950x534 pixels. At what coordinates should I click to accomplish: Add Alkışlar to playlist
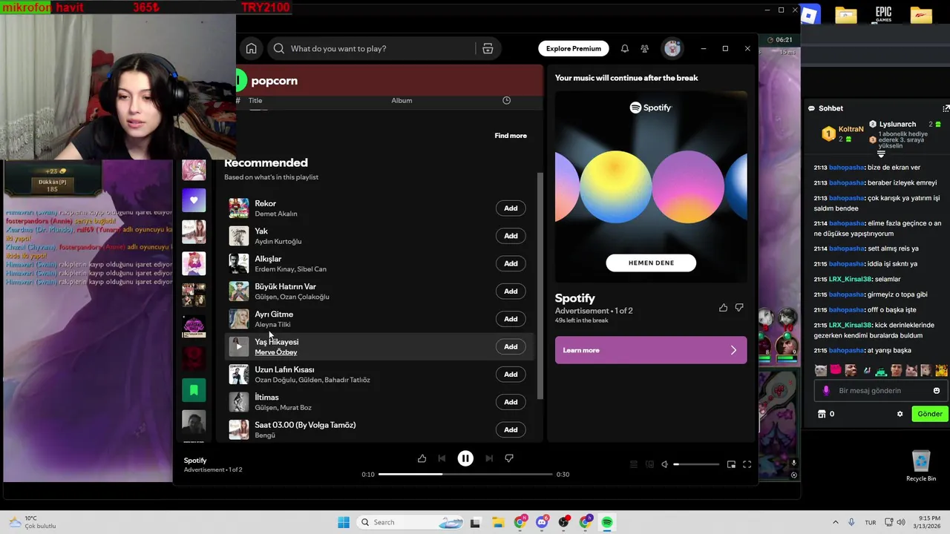coord(511,263)
